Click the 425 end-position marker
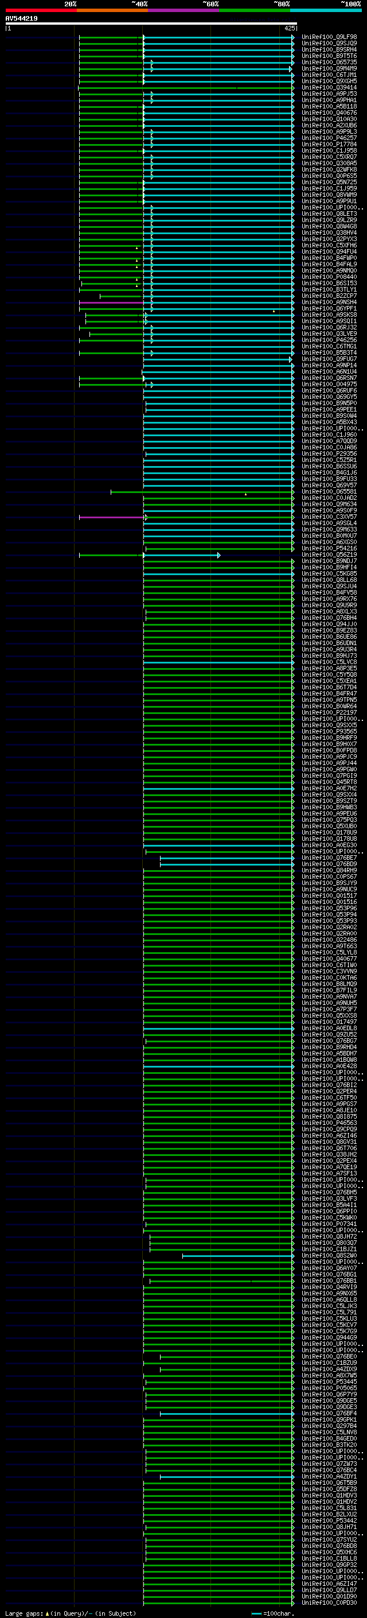 pyautogui.click(x=290, y=28)
